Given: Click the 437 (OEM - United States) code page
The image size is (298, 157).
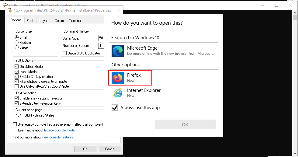Looking at the screenshot, I should 36,115.
